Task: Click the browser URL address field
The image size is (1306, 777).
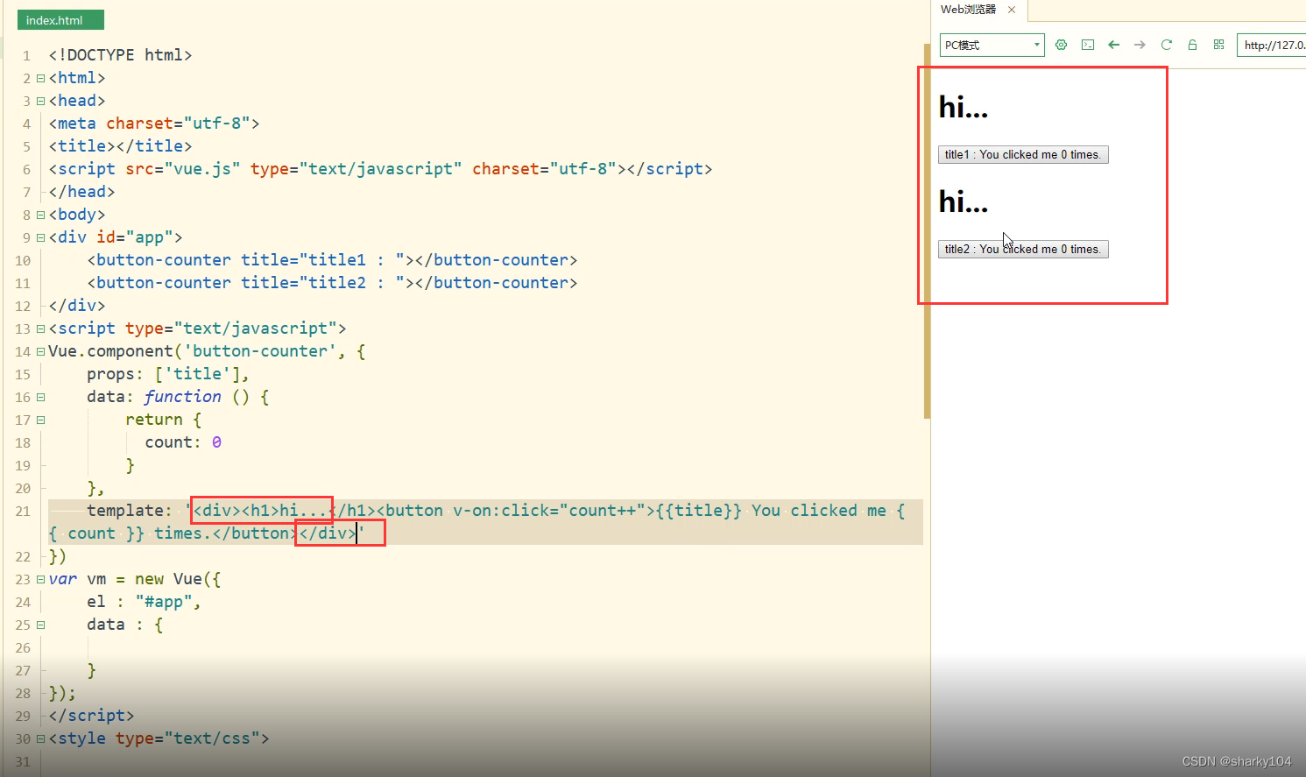Action: tap(1271, 45)
